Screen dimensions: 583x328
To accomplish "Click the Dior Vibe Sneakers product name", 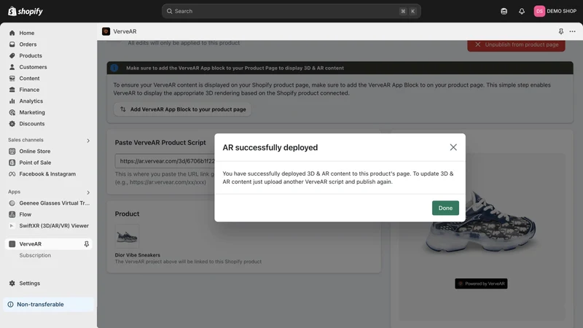I will click(137, 255).
